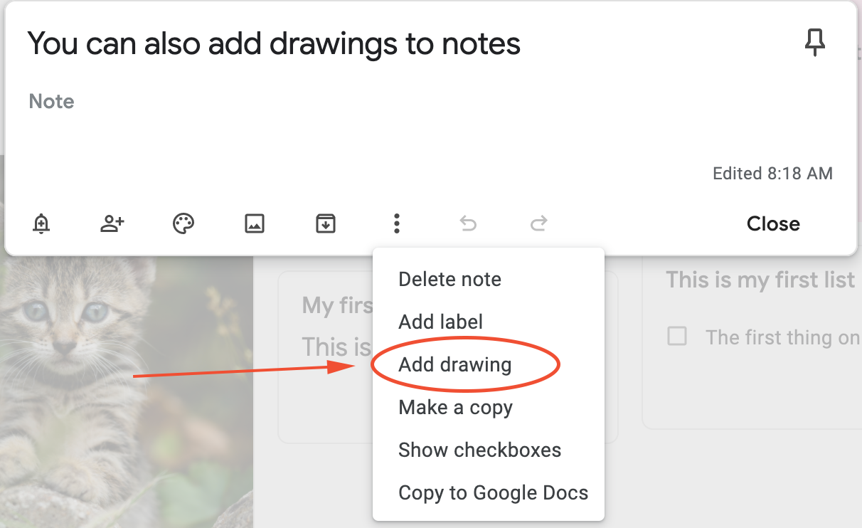Edit the note title text
The width and height of the screenshot is (862, 528).
274,43
